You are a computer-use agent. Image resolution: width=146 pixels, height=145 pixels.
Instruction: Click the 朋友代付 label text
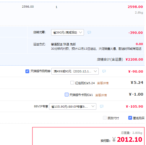coord(113,118)
